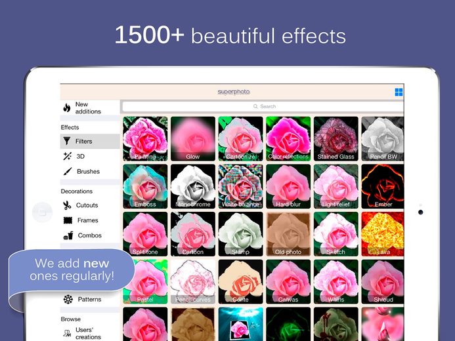The height and width of the screenshot is (341, 455).
Task: Select green glowing rose thumbnail in bottom row
Action: point(288,324)
